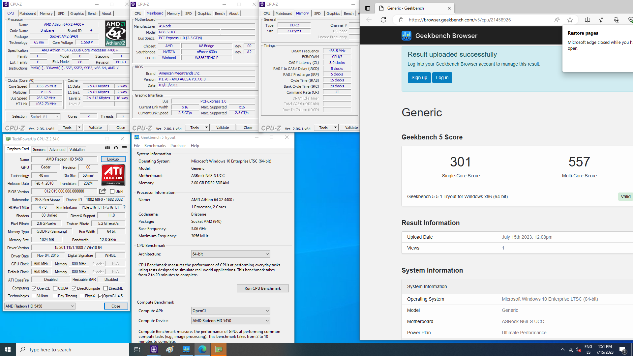Open the Validation tab in GPU-Z
The height and width of the screenshot is (356, 633).
77,150
